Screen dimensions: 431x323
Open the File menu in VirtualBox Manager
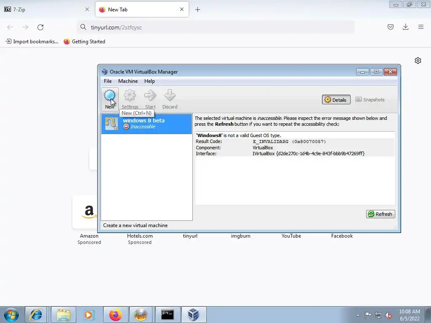(108, 81)
